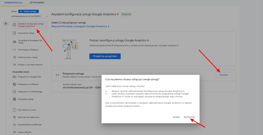The image size is (263, 135).
Task: Click the Dd icon beside Import danych
Action: [x=14, y=132]
